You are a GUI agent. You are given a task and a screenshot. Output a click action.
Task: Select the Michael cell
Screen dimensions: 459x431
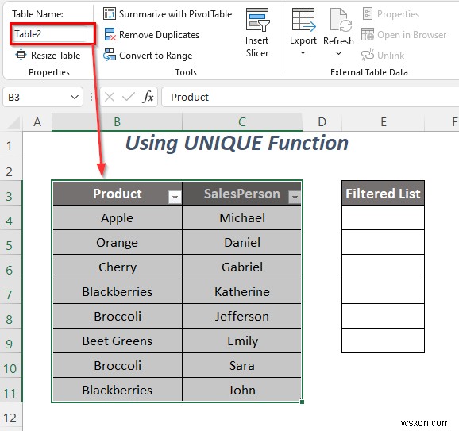pyautogui.click(x=241, y=217)
